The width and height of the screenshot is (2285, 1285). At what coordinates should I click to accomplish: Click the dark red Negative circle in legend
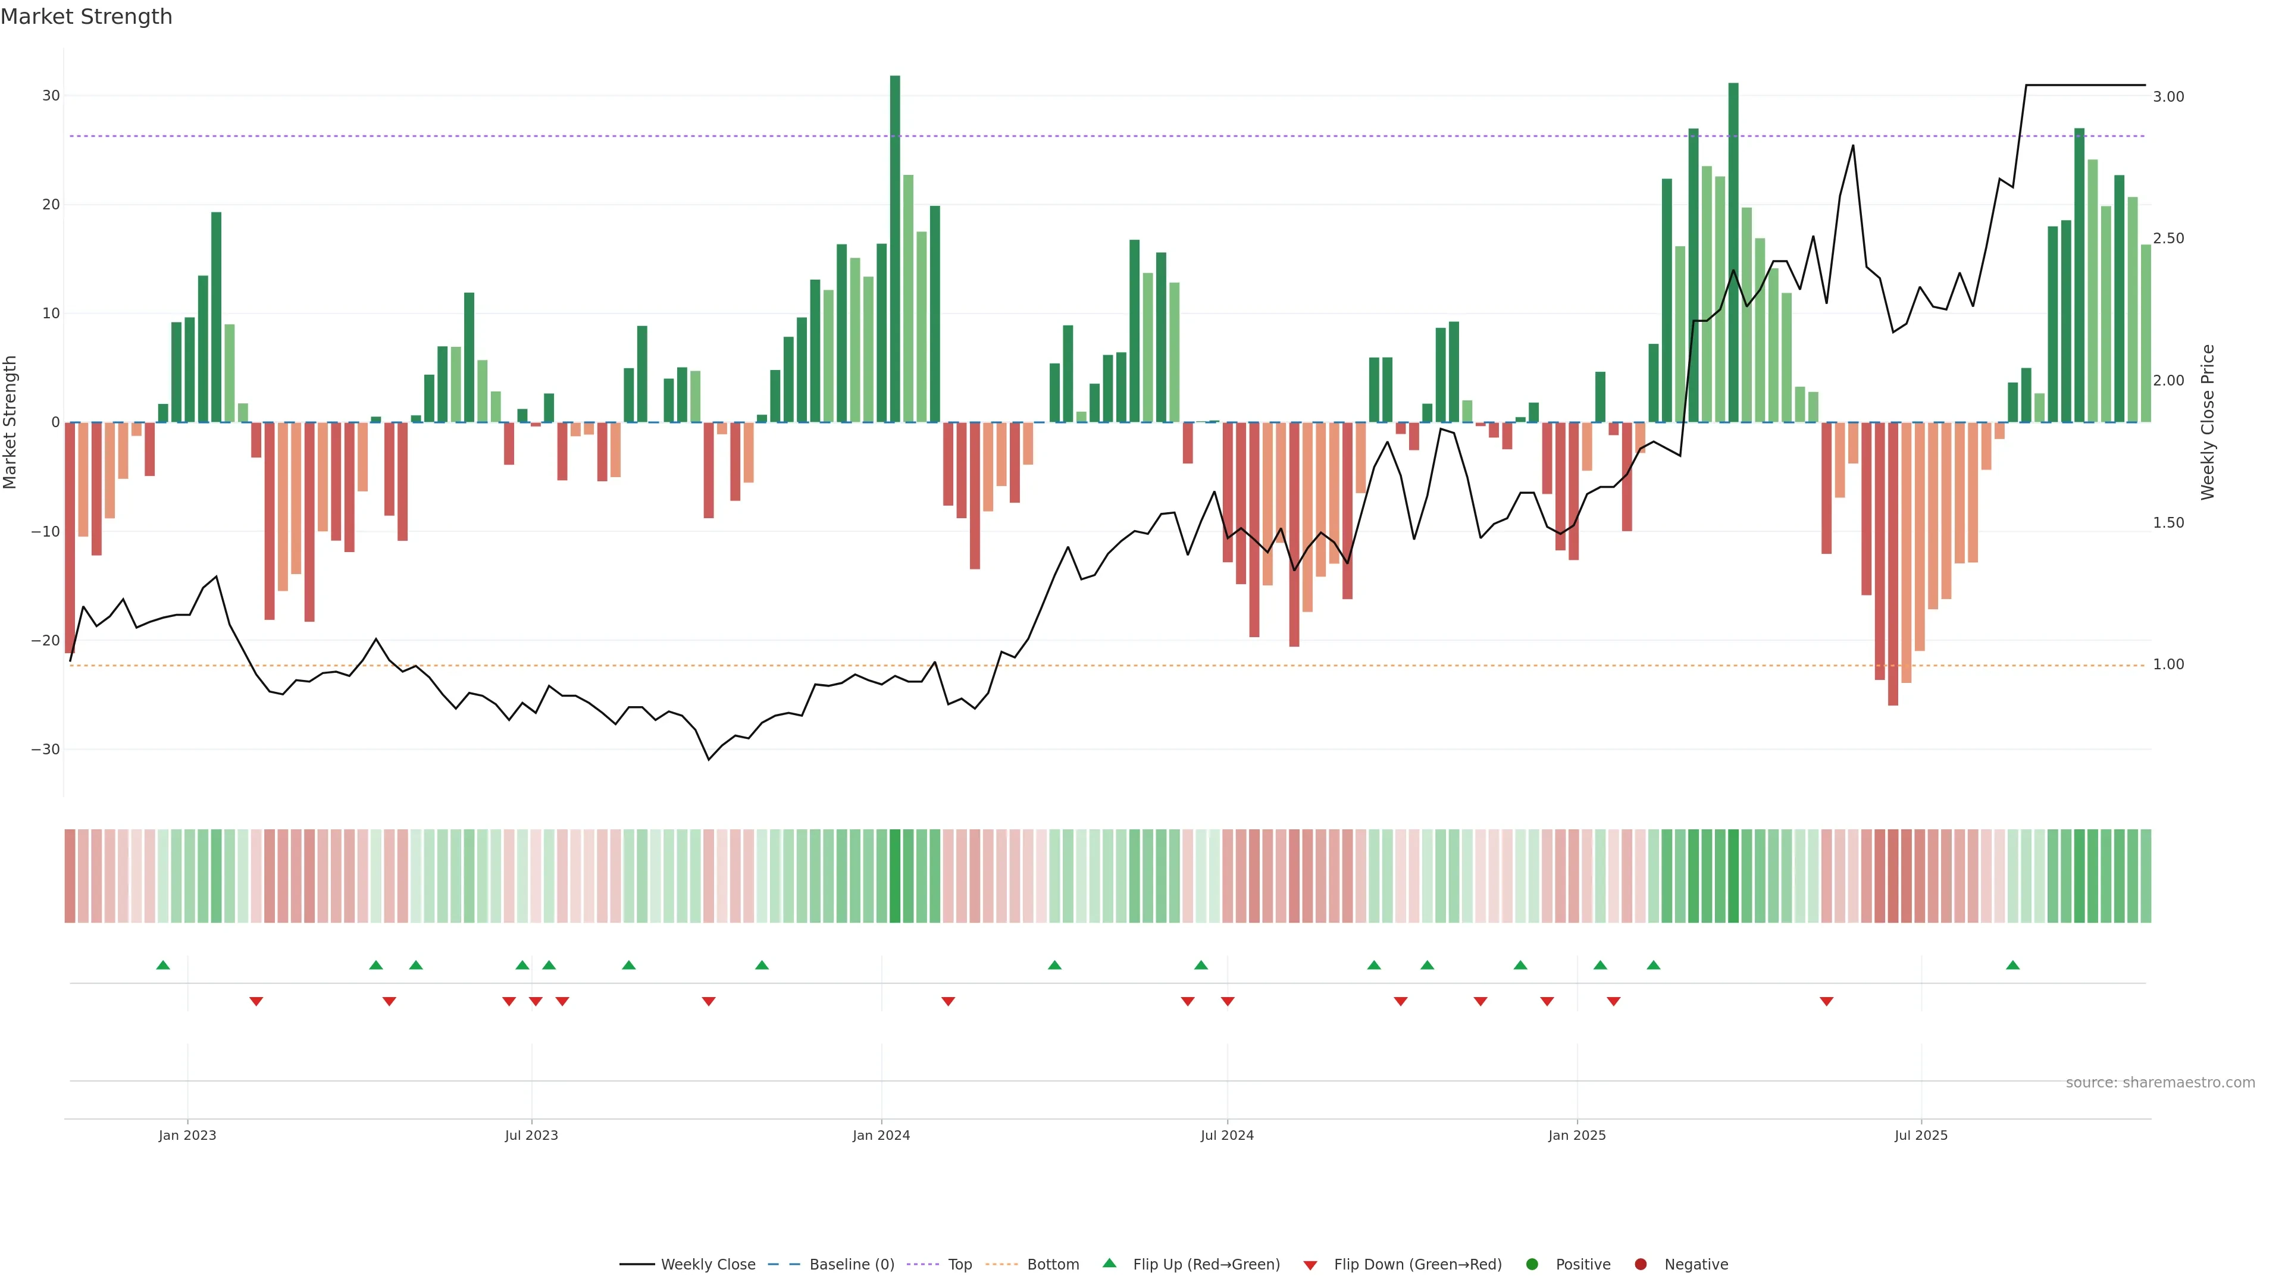pos(1640,1265)
